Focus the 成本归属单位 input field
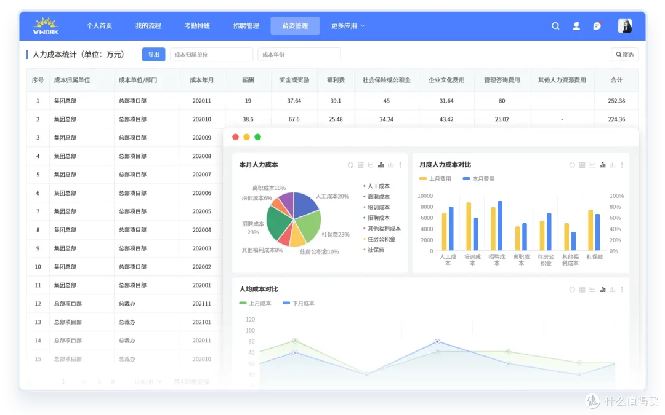 coord(211,55)
